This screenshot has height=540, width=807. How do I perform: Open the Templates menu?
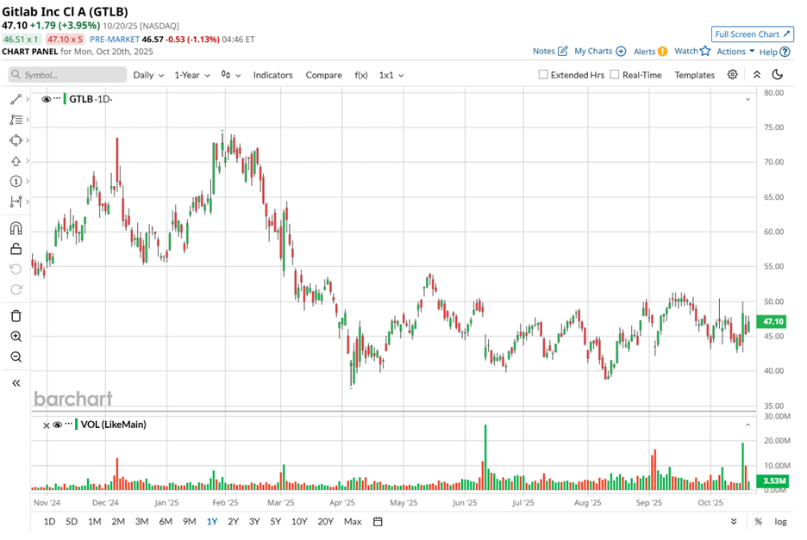point(694,75)
